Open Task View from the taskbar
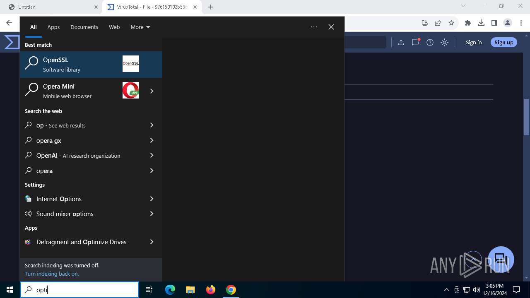Screen dimensions: 530x298 click(x=149, y=290)
